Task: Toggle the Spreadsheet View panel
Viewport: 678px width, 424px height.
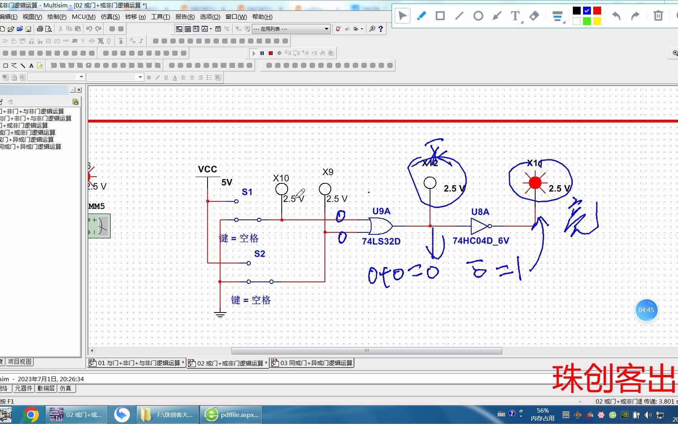Action: tap(187, 28)
